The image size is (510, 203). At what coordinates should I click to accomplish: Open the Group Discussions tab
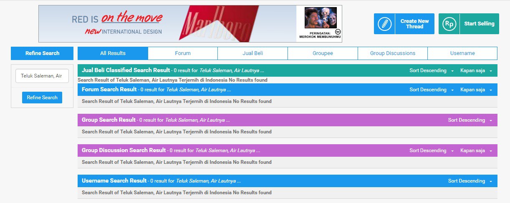pyautogui.click(x=393, y=53)
